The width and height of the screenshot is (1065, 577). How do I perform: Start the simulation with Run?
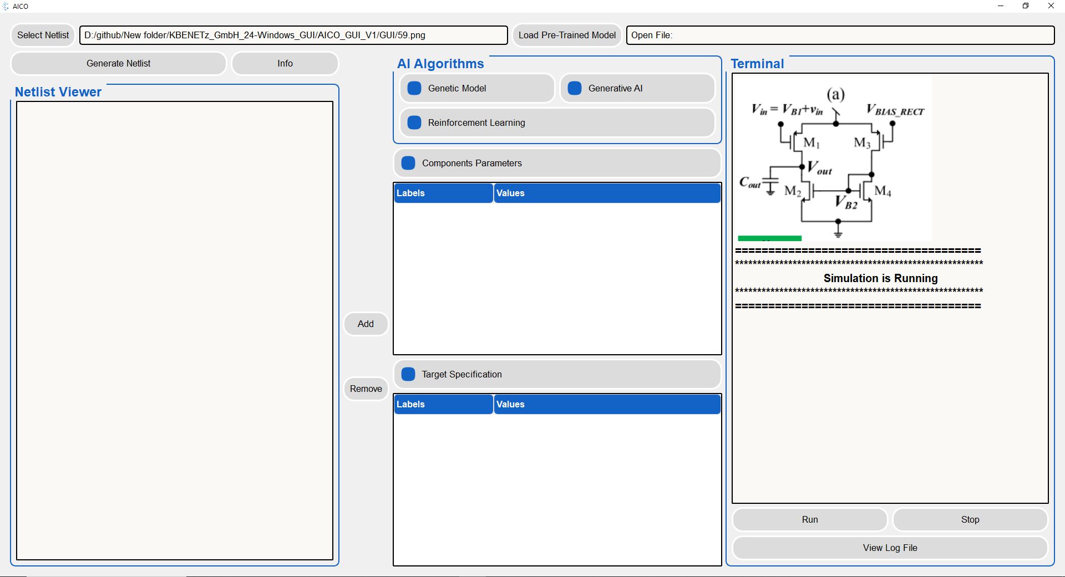click(x=809, y=520)
